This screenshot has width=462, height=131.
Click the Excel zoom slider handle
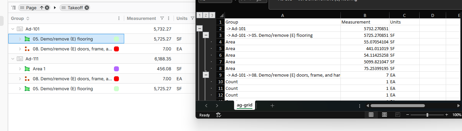(427, 115)
